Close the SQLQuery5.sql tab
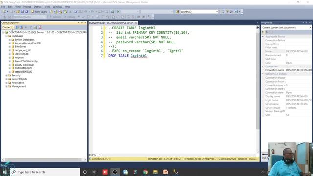 136,23
